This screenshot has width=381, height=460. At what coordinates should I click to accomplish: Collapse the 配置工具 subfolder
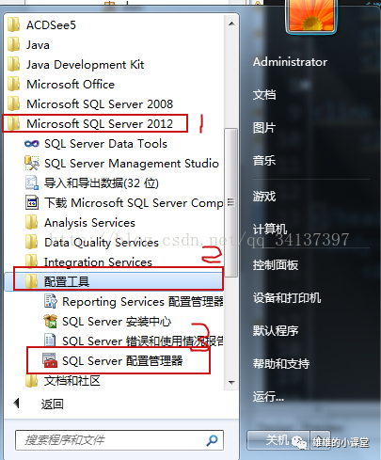click(x=67, y=281)
